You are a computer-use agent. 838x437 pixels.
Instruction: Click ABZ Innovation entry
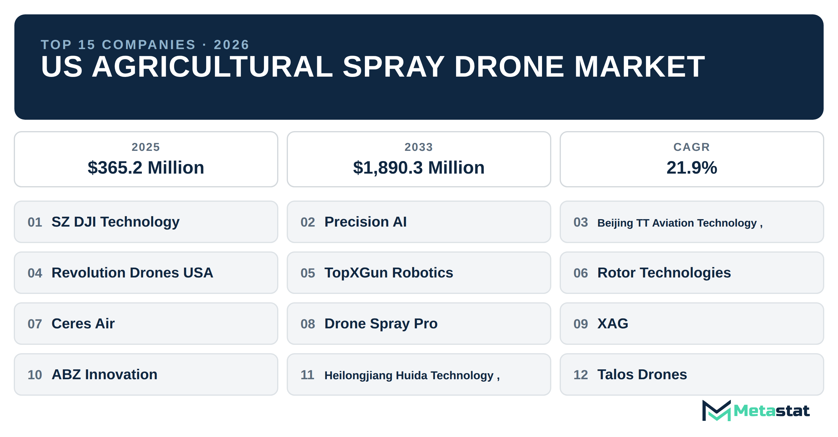pyautogui.click(x=146, y=374)
